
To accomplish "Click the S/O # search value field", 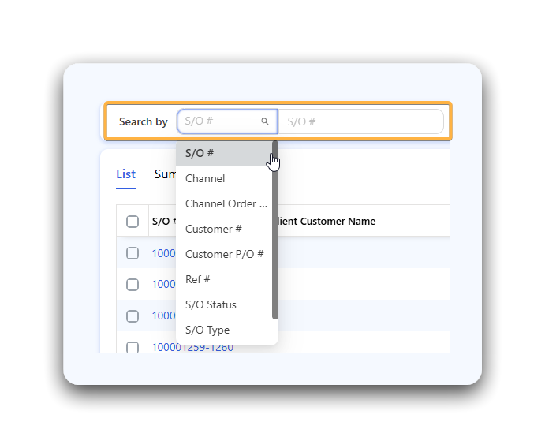I will tap(361, 121).
